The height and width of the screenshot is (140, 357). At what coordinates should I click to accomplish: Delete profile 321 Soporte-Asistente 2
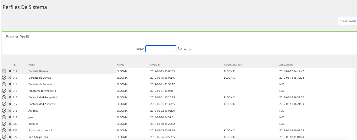click(x=10, y=130)
